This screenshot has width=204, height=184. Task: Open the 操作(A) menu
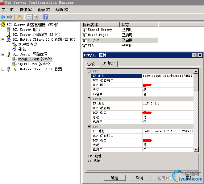click(26, 10)
